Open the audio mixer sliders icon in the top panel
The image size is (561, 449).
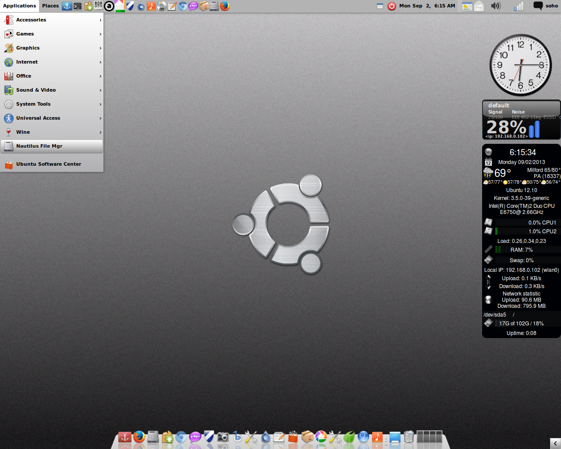(99, 5)
